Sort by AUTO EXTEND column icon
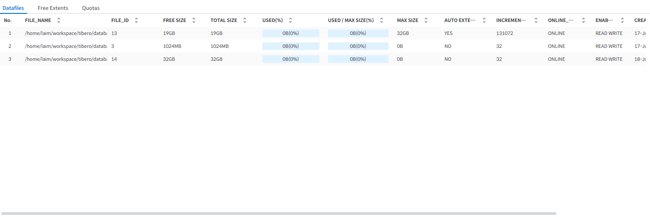 (484, 20)
